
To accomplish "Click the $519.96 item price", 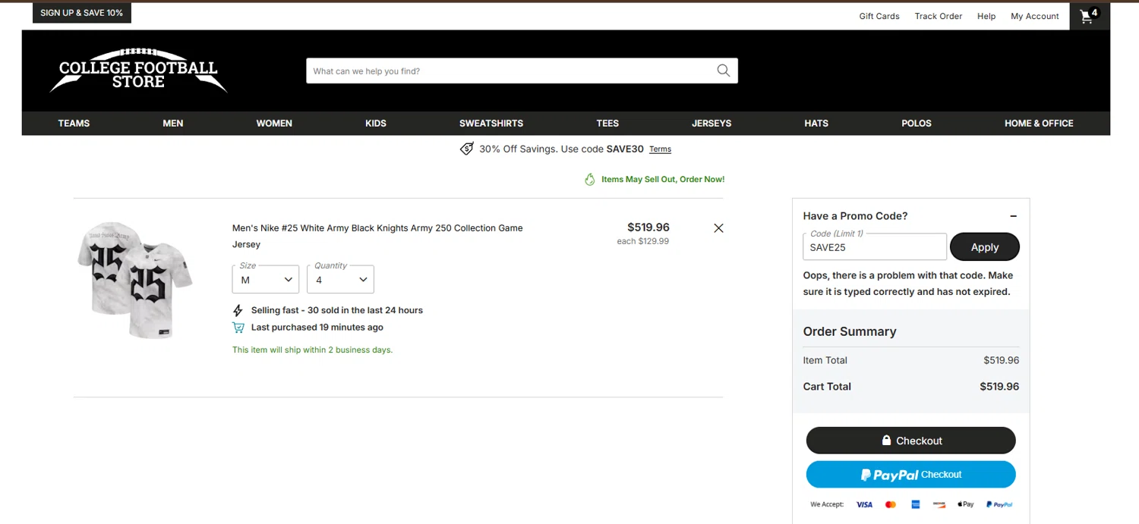I will pos(648,227).
